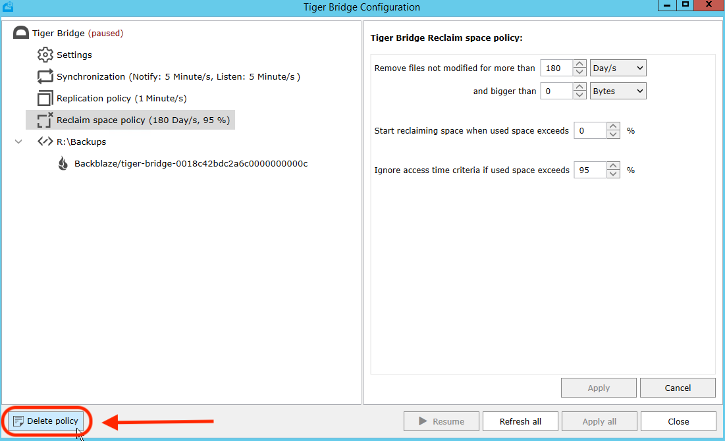Select Backblaze/tiger-bridge bucket target entry
Screen dimensions: 725x441
tap(191, 164)
